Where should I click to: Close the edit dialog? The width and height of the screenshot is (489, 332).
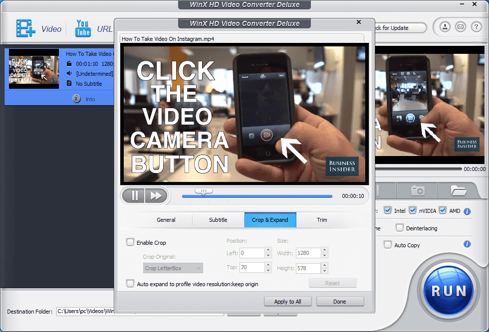coord(359,22)
